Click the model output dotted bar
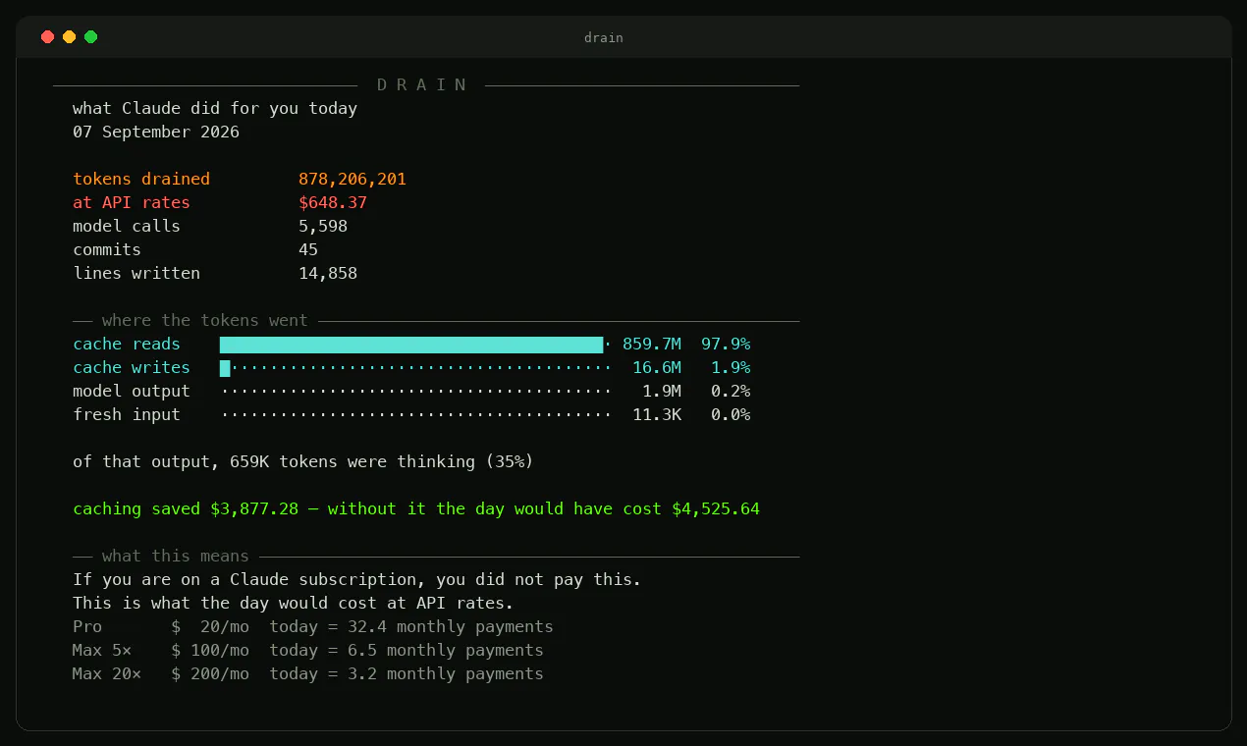The height and width of the screenshot is (746, 1247). 416,391
